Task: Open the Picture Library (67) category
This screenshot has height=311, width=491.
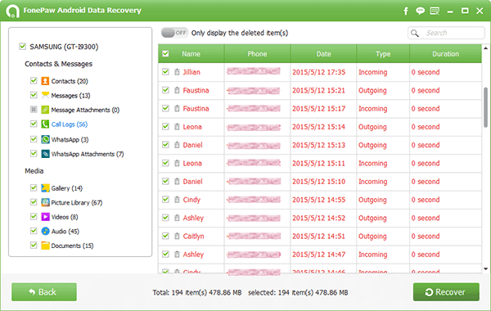Action: coord(77,203)
